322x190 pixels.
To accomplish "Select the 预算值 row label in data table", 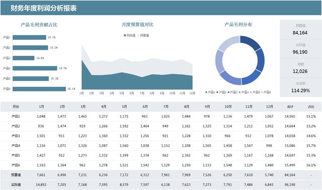I will [x=16, y=175].
